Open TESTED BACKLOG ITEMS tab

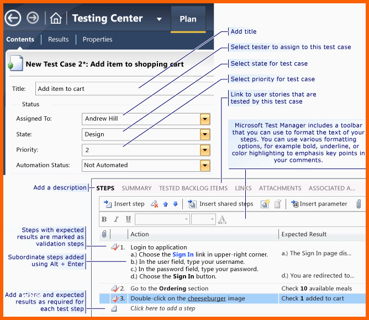[193, 188]
